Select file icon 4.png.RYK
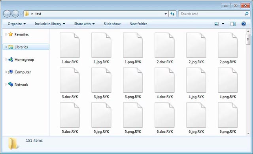Image resolution: width=253 pixels, height=154 pixels. coord(228,80)
